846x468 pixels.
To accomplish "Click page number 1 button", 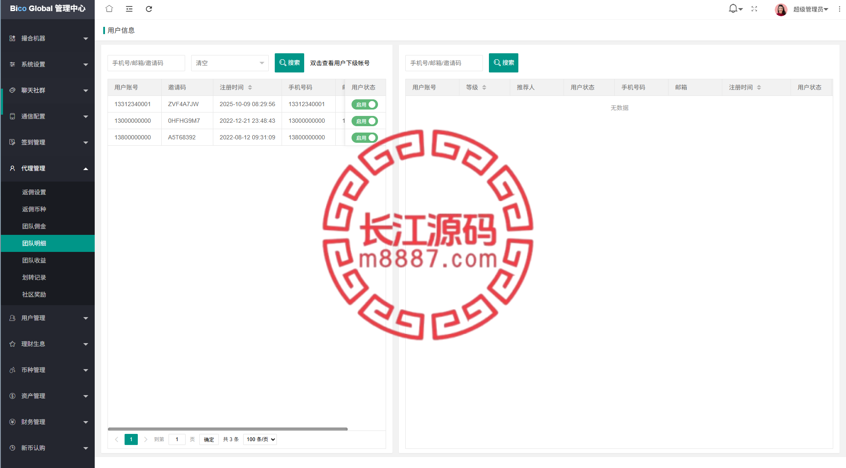I will pos(131,439).
